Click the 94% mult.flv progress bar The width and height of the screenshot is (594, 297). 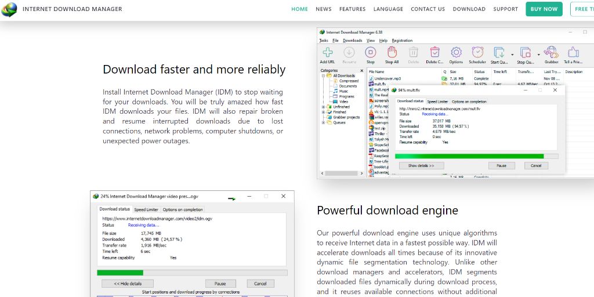(x=477, y=156)
